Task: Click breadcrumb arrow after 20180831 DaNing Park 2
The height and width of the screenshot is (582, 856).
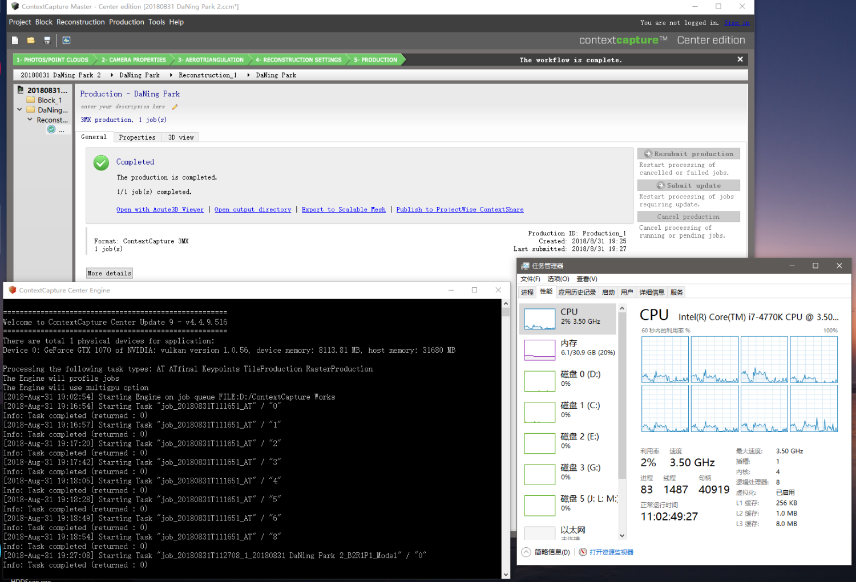Action: pyautogui.click(x=112, y=75)
